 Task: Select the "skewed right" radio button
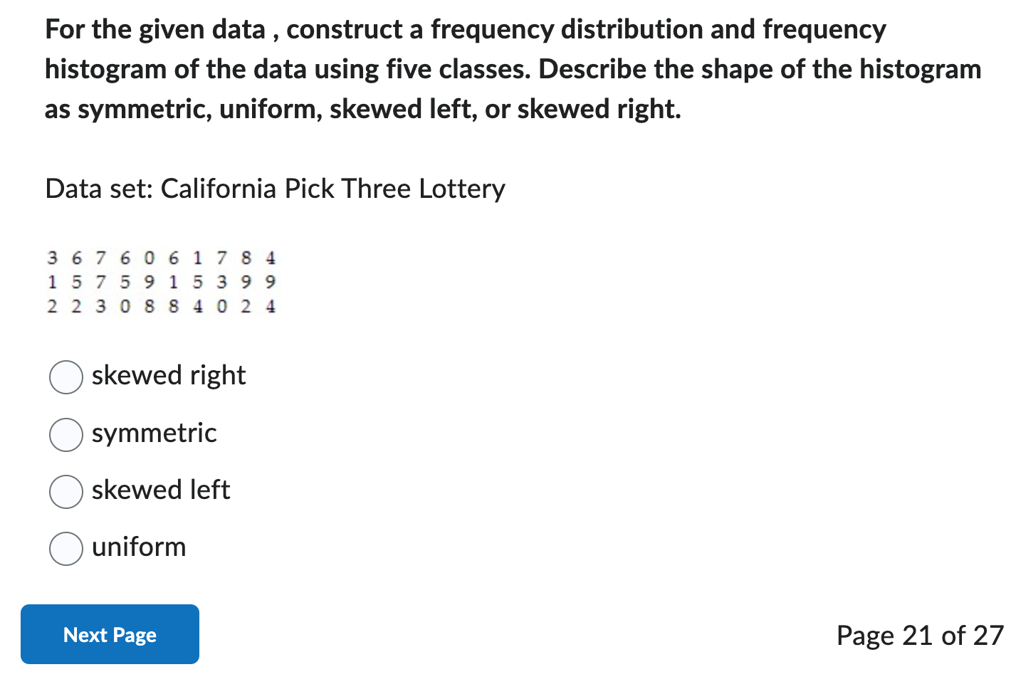[x=65, y=377]
